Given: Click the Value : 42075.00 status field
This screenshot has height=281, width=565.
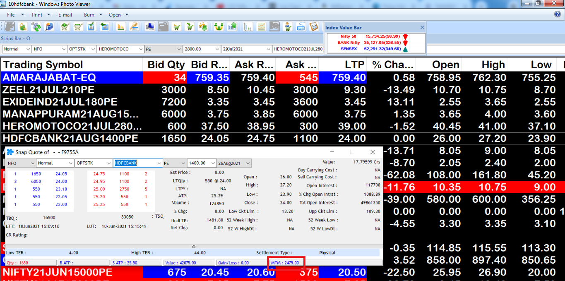Looking at the screenshot, I should pyautogui.click(x=189, y=263).
